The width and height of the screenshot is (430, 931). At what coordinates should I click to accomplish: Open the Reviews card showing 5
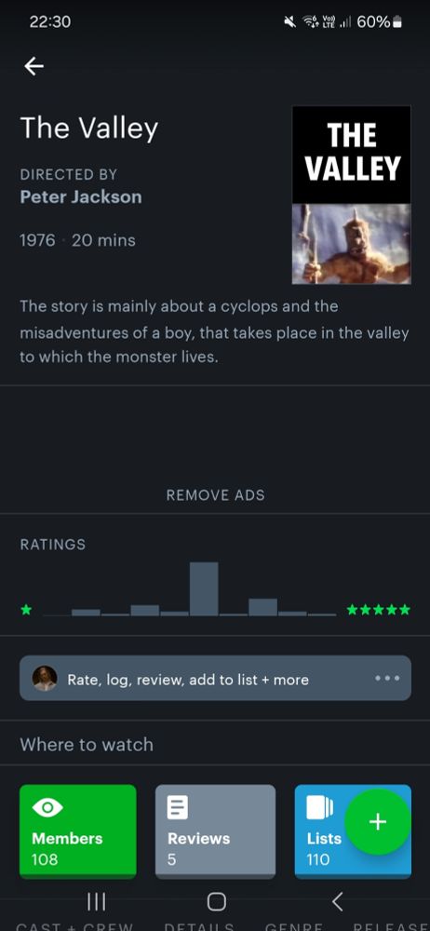[x=216, y=830]
